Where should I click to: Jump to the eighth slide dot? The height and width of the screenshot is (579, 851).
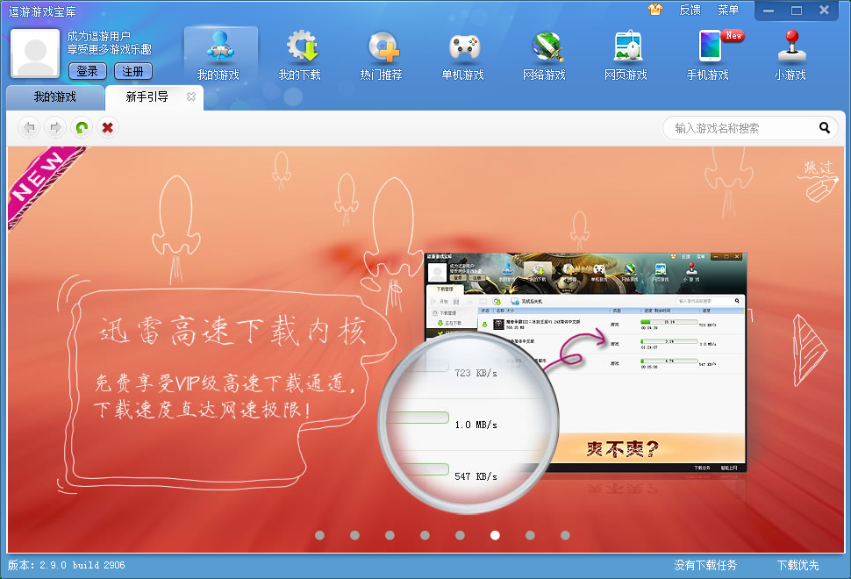[565, 535]
